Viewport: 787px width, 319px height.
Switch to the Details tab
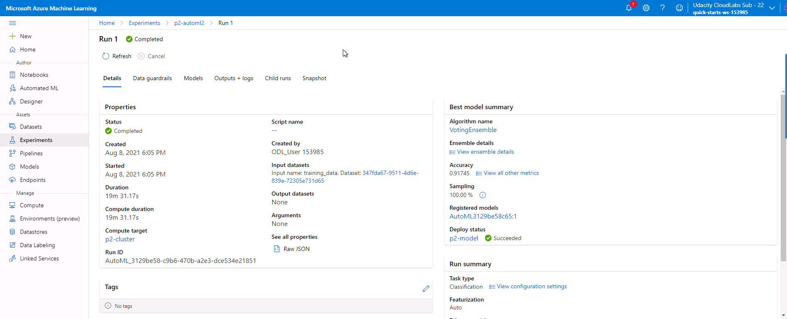(112, 78)
